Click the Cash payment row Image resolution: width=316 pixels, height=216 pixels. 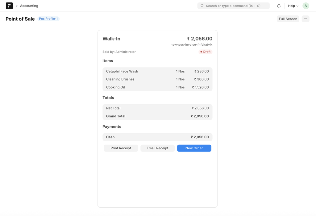(157, 137)
